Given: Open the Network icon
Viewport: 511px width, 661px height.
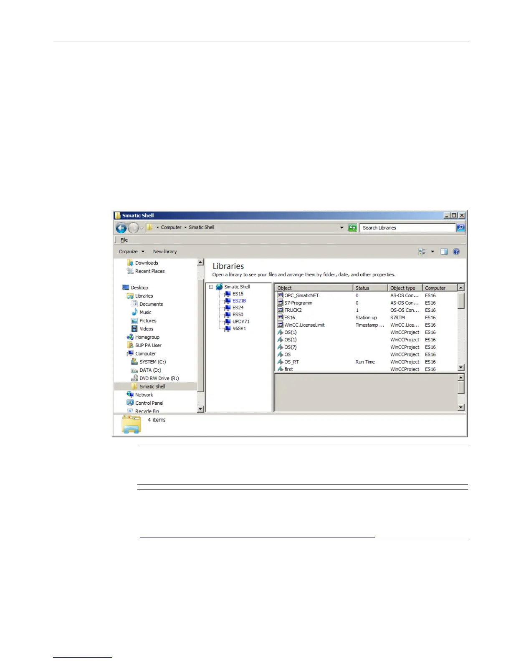Looking at the screenshot, I should [130, 394].
